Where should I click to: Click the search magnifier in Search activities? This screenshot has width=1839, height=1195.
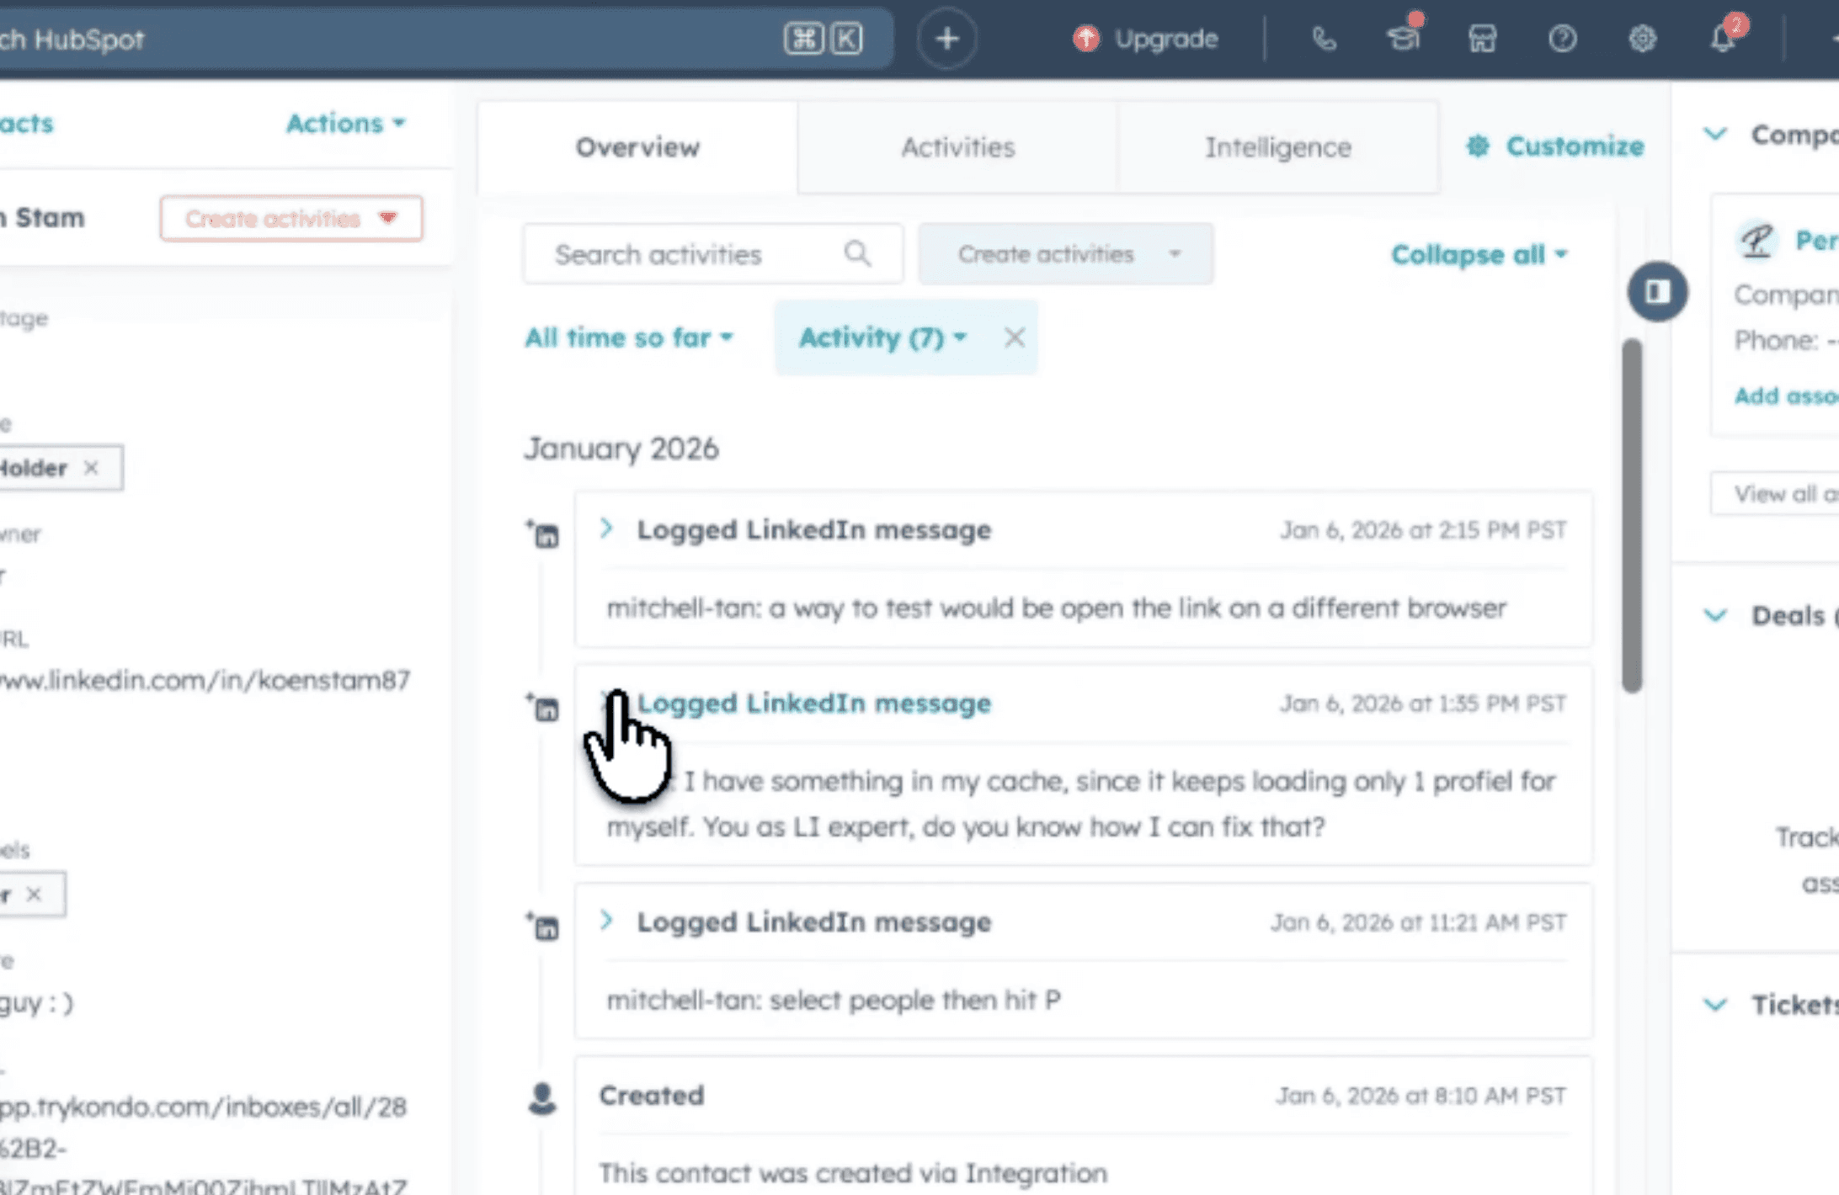(857, 253)
